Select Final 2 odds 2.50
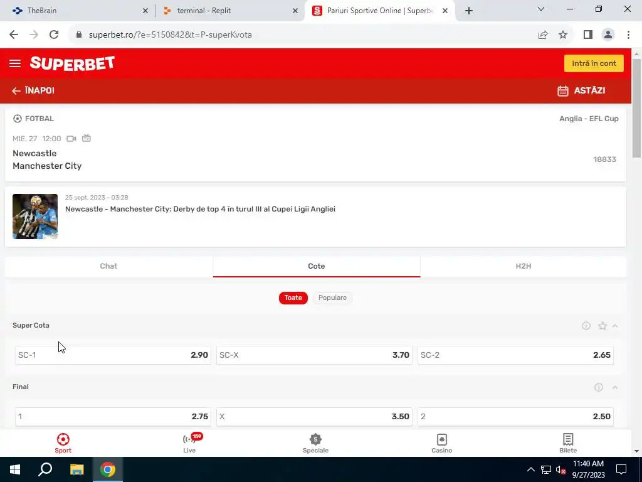Viewport: 642px width, 482px height. point(515,417)
